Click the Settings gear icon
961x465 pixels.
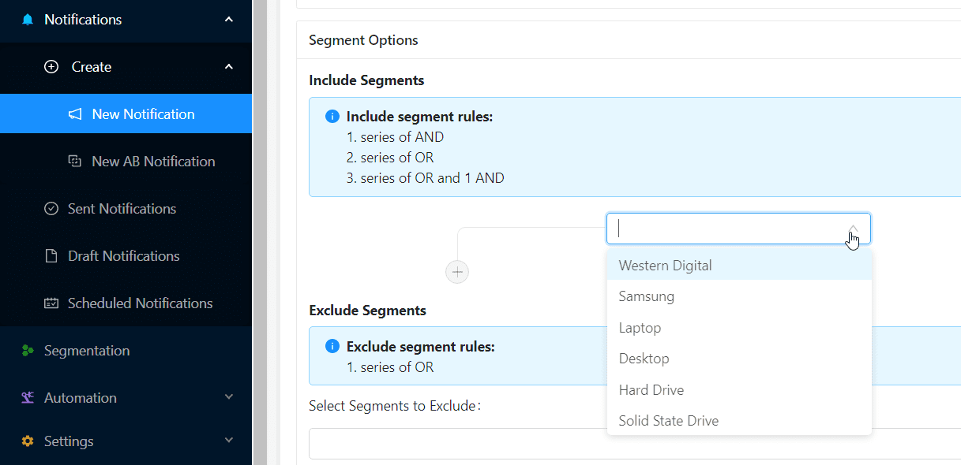point(28,441)
